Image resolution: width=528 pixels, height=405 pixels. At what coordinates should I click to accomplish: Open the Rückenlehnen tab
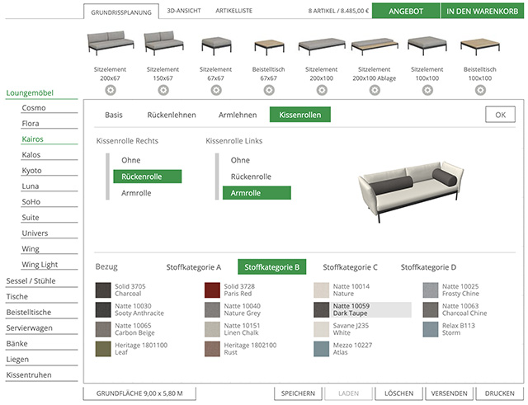click(172, 115)
